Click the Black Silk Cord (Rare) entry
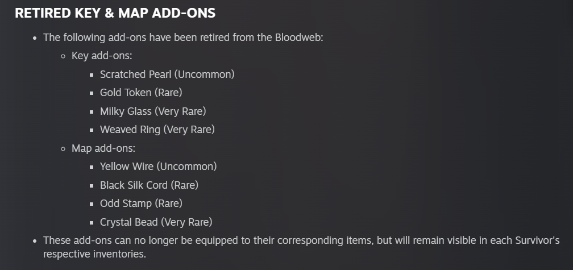The image size is (573, 270). pos(149,185)
